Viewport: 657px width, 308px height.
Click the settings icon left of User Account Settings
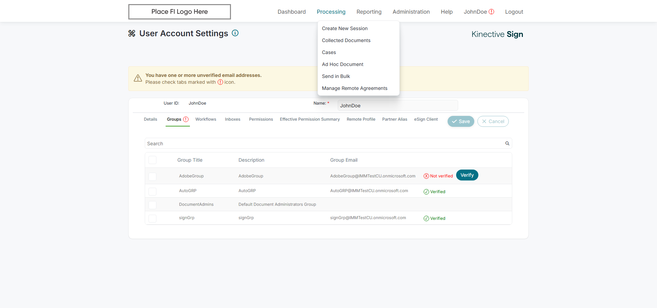click(x=132, y=34)
